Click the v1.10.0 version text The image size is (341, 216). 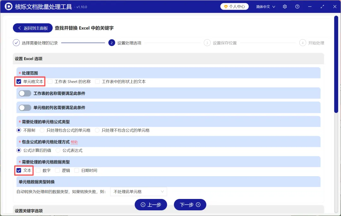(82, 7)
